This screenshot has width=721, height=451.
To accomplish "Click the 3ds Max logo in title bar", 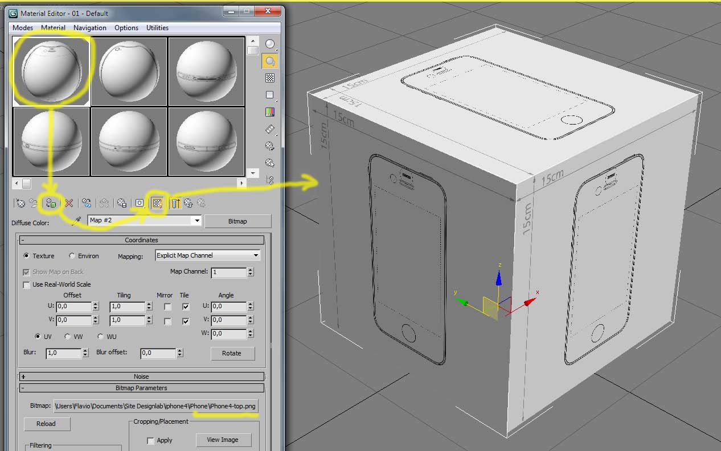I will click(x=13, y=13).
